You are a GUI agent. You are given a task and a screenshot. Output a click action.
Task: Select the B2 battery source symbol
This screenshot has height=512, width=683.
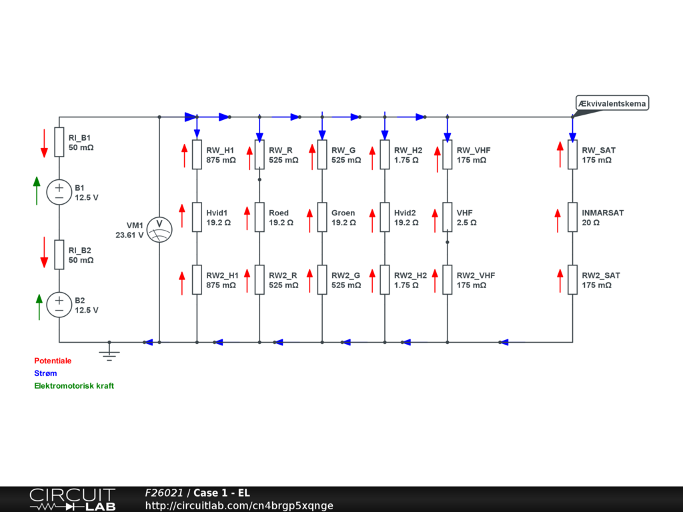coord(59,305)
